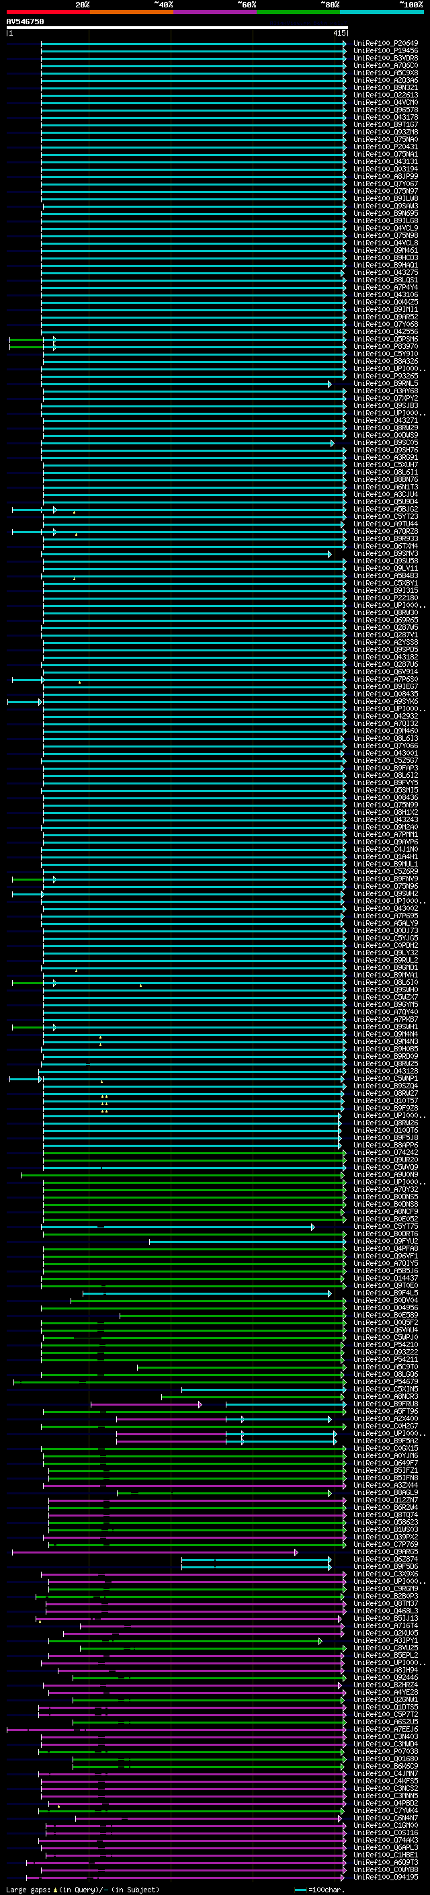Image resolution: width=430 pixels, height=1895 pixels.
Task: Select hit label UniRef100_C7YWK4
Action: tap(386, 1810)
